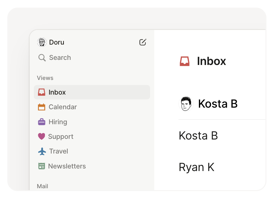Click the Views section heading
276x200 pixels.
coord(45,78)
